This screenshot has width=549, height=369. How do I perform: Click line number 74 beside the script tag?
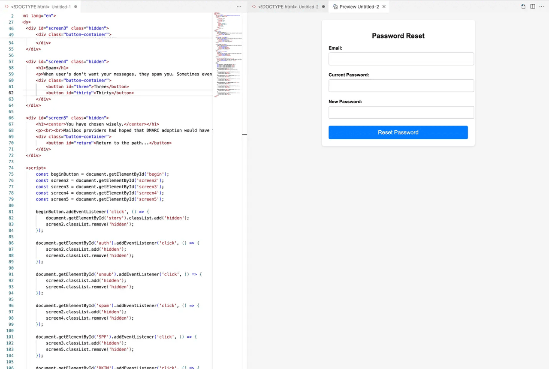pyautogui.click(x=12, y=168)
